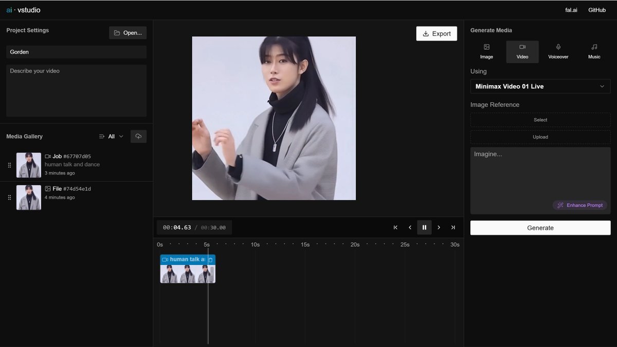Skip to the end of the timeline
Viewport: 617px width, 347px height.
click(x=453, y=227)
